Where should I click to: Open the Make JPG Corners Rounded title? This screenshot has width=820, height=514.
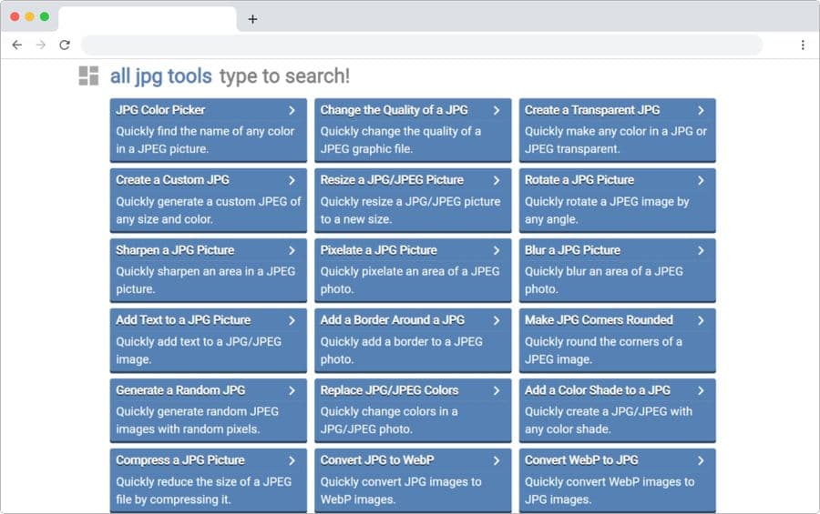[599, 319]
